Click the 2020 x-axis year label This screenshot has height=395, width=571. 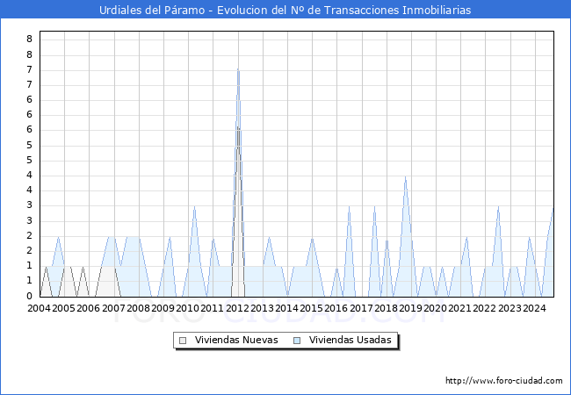tap(435, 308)
